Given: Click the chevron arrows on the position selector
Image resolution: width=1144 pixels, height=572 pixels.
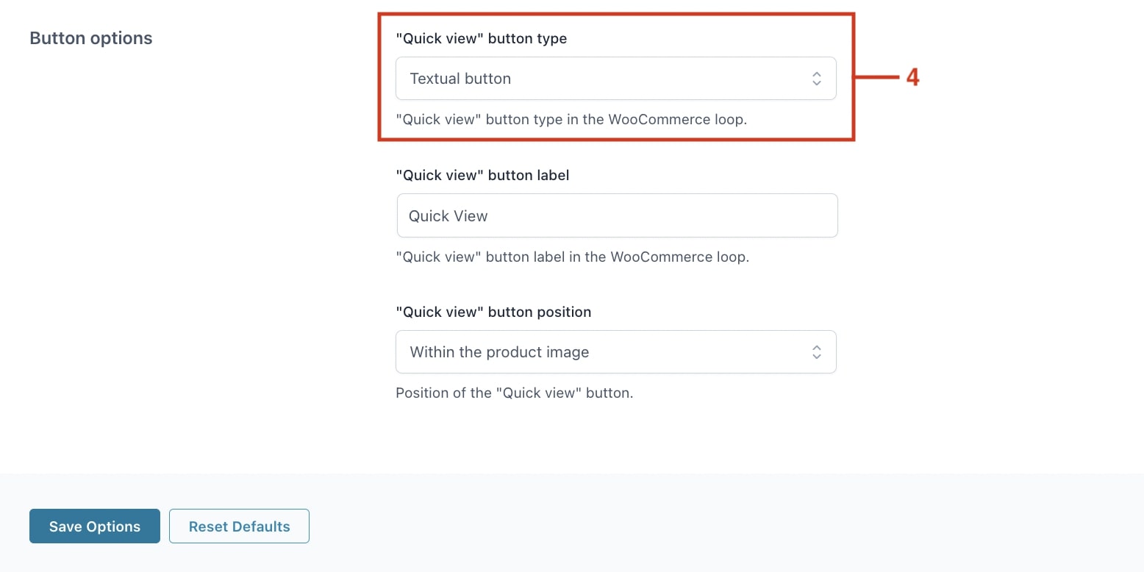Looking at the screenshot, I should pos(816,352).
